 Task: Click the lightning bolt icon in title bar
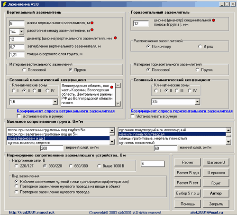pyautogui.click(x=5, y=4)
